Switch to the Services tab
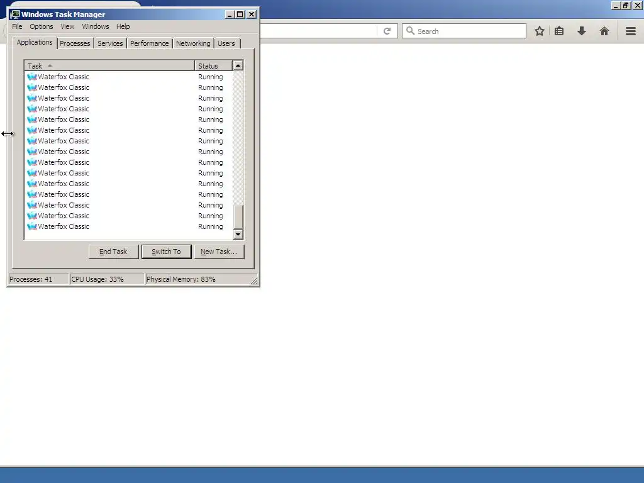The height and width of the screenshot is (483, 644). (110, 43)
